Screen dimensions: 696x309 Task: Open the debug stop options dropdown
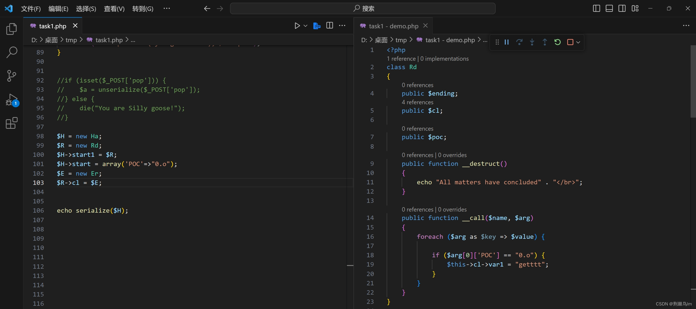point(578,42)
